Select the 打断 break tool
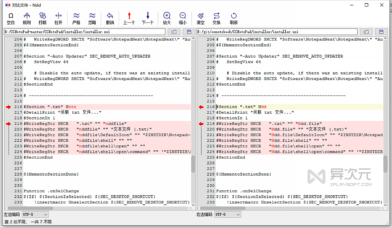The image size is (392, 228). coord(43,18)
